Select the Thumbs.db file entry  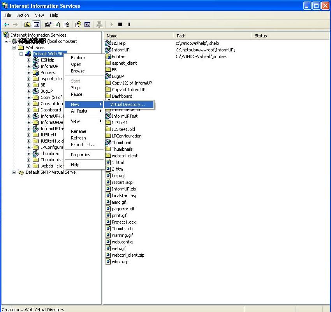[122, 229]
